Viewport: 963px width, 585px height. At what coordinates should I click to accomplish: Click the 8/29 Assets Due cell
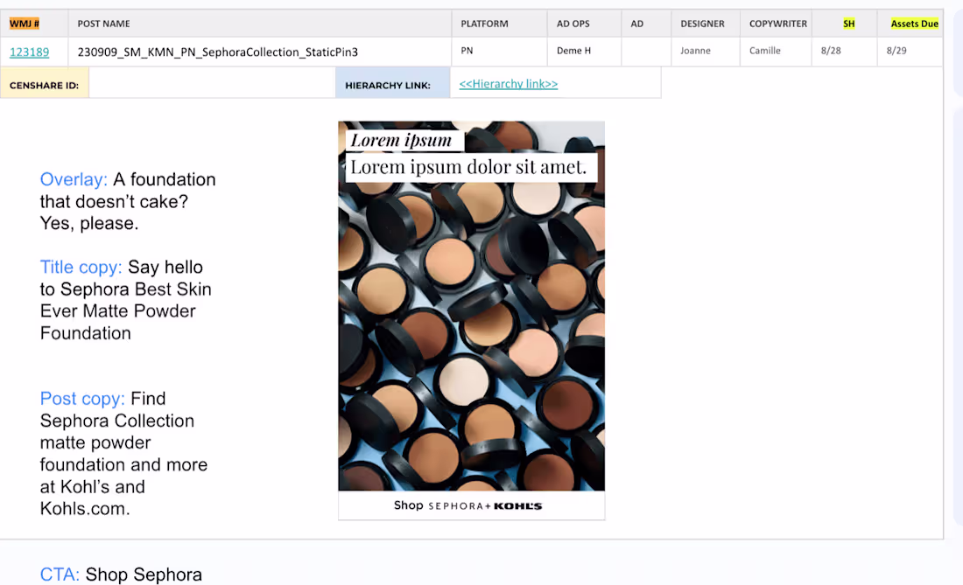click(x=896, y=52)
